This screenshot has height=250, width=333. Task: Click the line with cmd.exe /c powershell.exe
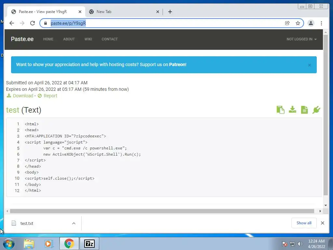tap(85, 148)
